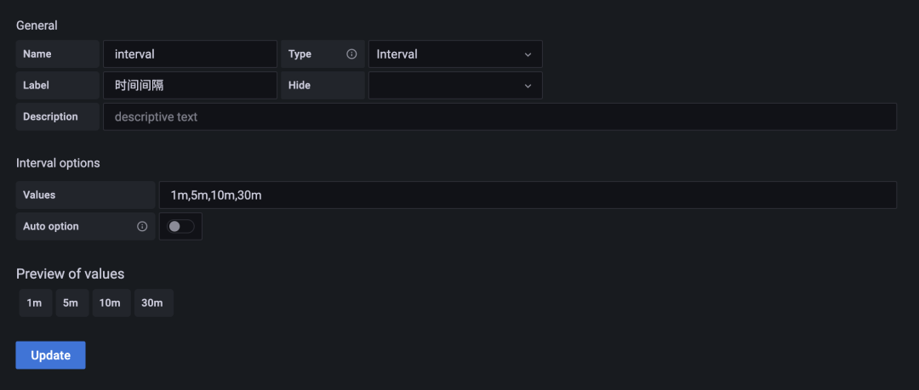Click the Hide dropdown chevron arrow

pyautogui.click(x=528, y=86)
